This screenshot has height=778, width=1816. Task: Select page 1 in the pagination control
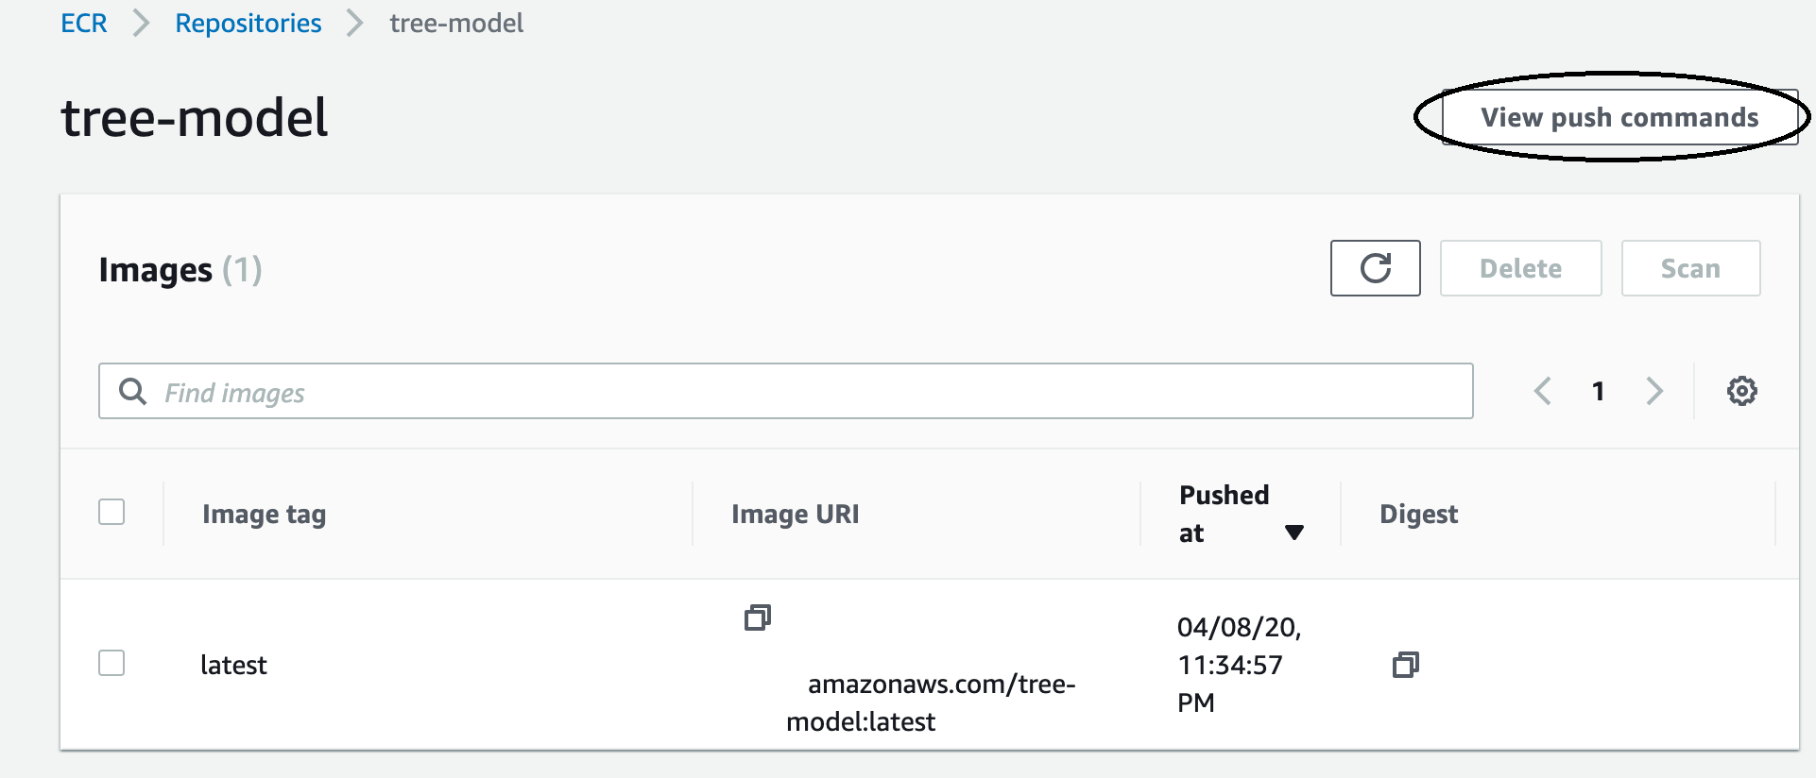(1598, 391)
